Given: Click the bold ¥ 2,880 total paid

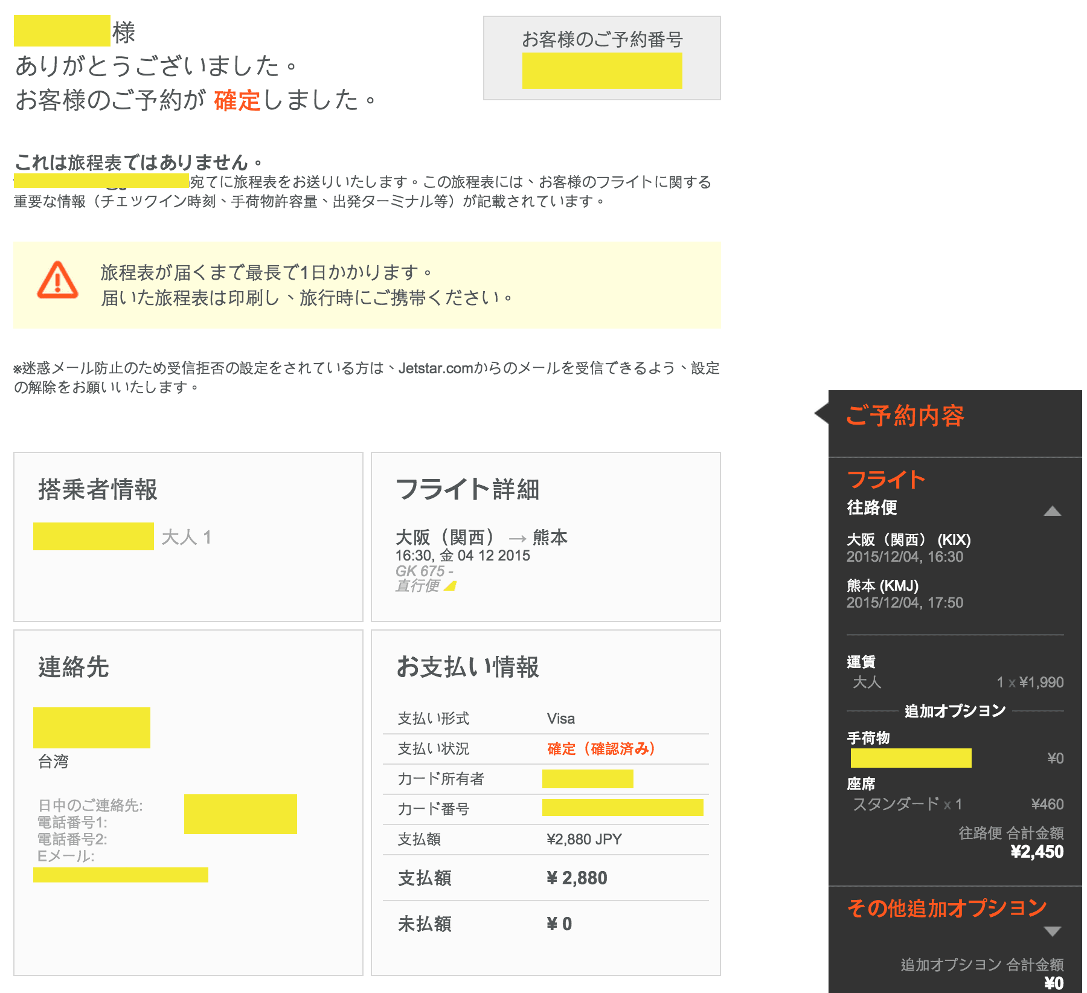Looking at the screenshot, I should point(577,878).
